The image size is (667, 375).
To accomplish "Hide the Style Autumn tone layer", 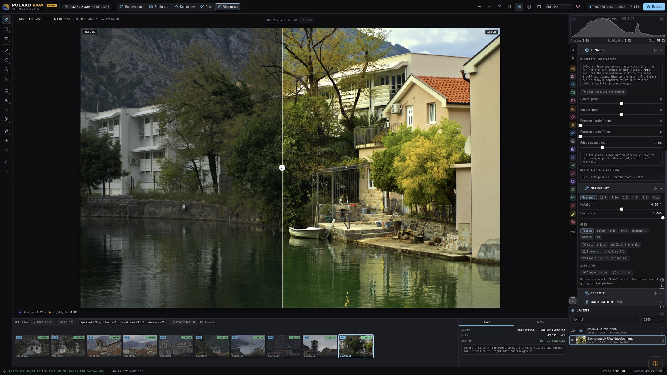I will pyautogui.click(x=573, y=331).
